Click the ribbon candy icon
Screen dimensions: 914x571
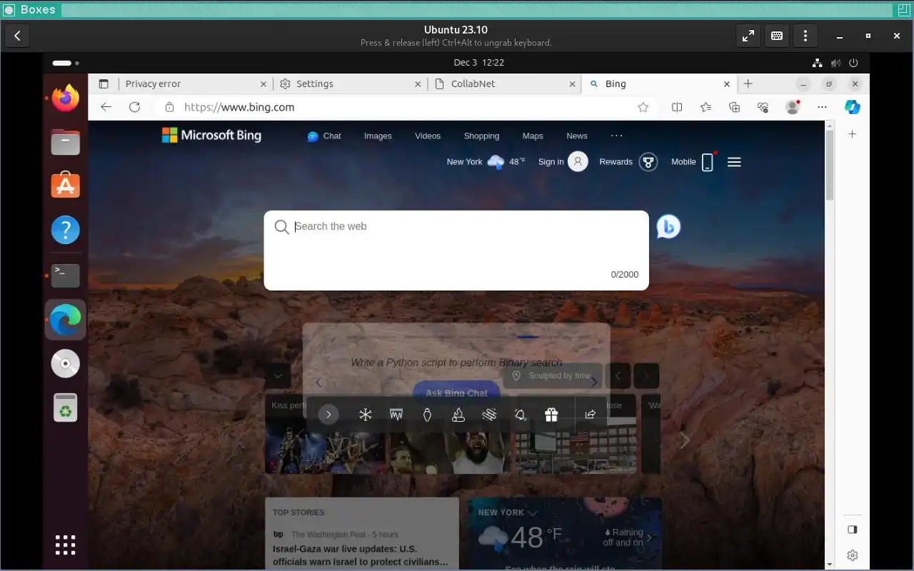click(x=489, y=415)
